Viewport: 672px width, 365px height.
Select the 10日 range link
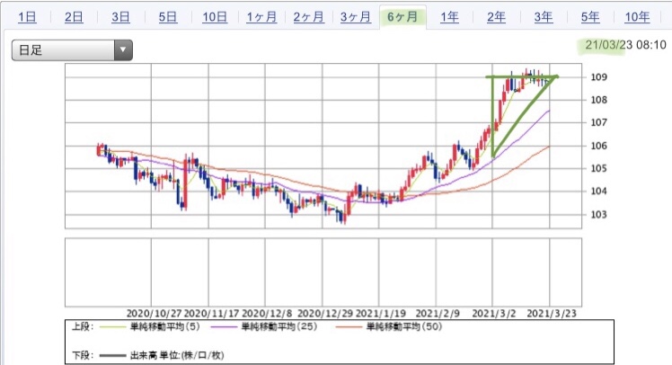215,17
